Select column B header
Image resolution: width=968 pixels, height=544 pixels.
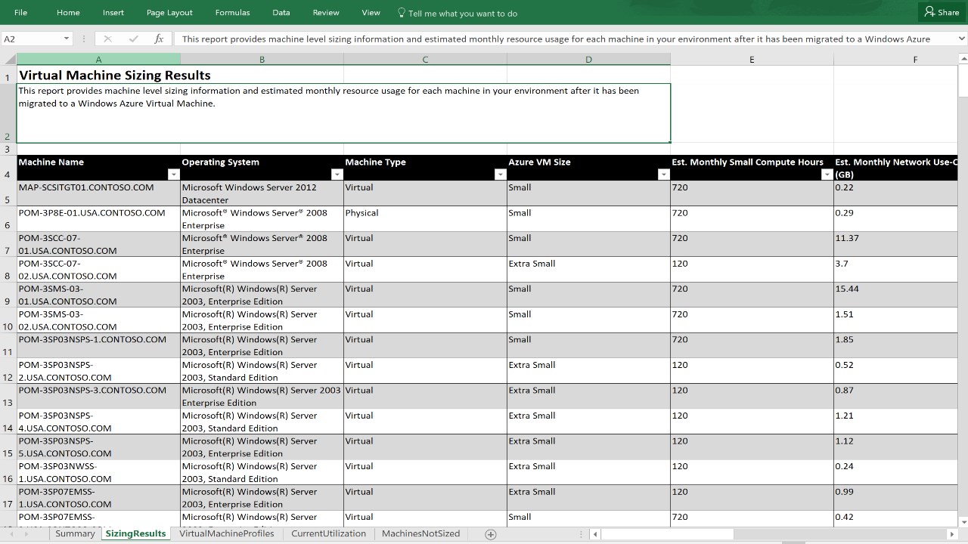point(262,60)
